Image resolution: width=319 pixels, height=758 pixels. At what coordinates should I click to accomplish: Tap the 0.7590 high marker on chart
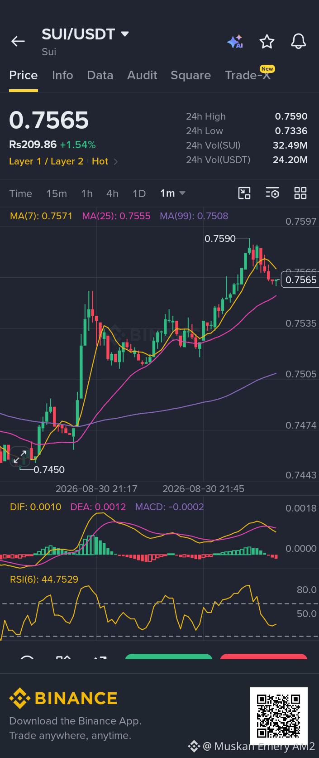(220, 238)
